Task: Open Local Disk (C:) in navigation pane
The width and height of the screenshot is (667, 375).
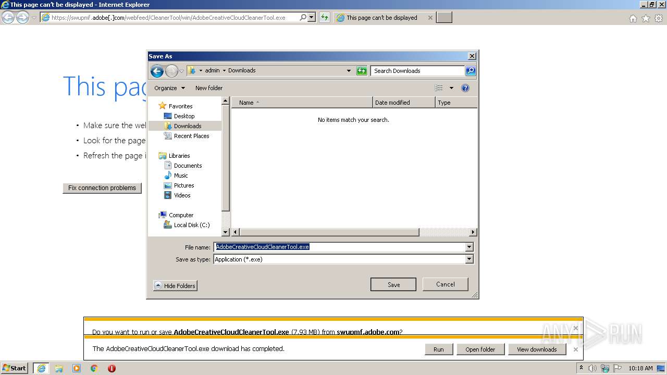Action: click(x=191, y=225)
